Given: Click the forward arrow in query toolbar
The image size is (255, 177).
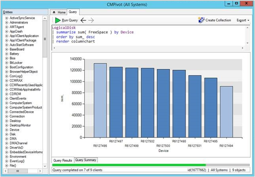Looking at the screenshot, I should pyautogui.click(x=91, y=20).
